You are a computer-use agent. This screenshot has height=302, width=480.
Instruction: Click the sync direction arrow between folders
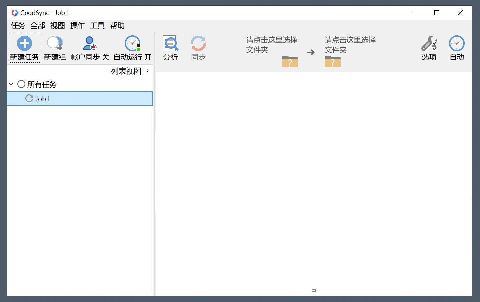(x=311, y=52)
